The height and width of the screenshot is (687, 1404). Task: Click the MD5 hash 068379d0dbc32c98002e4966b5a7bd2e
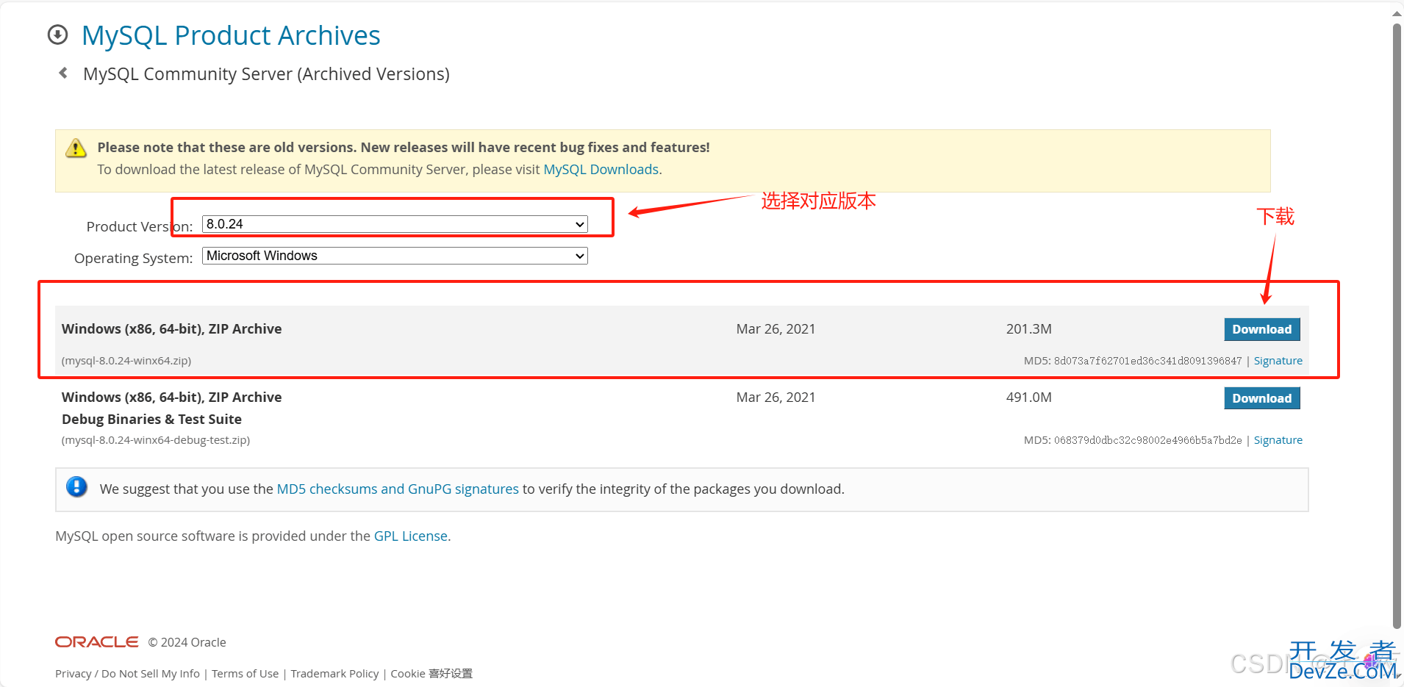[1147, 440]
